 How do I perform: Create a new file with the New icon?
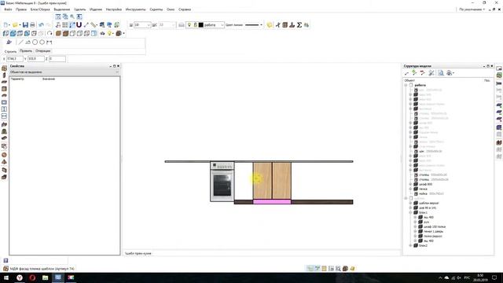tap(6, 24)
